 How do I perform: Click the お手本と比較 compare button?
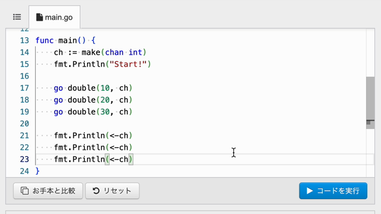48,191
